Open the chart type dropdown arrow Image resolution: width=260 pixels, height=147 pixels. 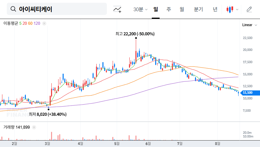[237, 9]
